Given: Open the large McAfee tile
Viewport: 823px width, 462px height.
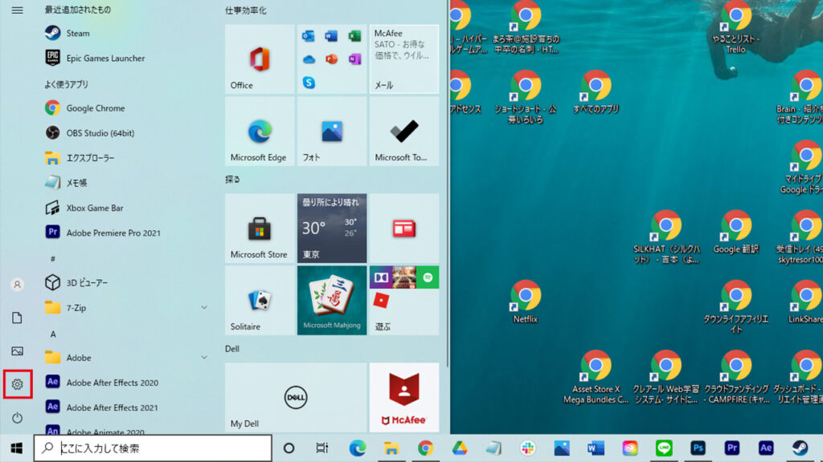Looking at the screenshot, I should point(404,398).
